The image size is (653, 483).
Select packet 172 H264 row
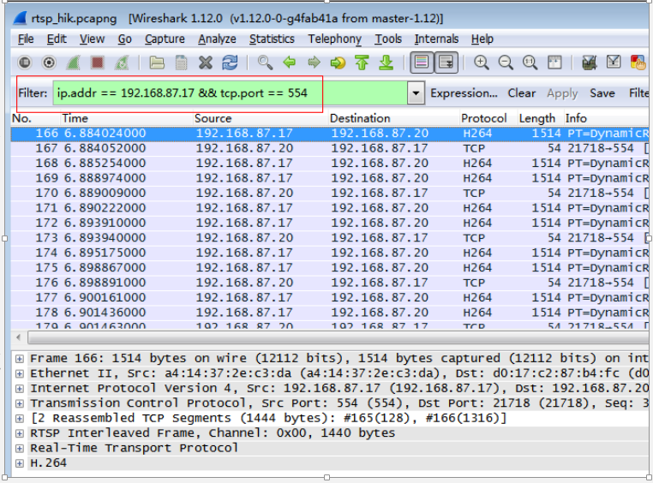330,223
